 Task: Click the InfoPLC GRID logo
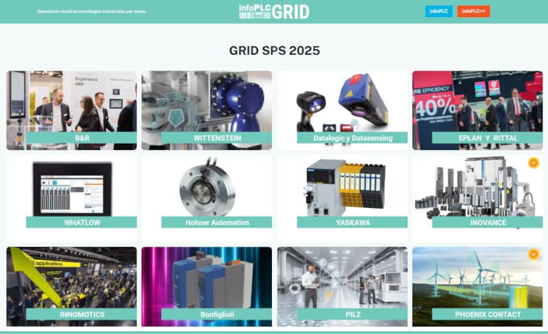(274, 12)
